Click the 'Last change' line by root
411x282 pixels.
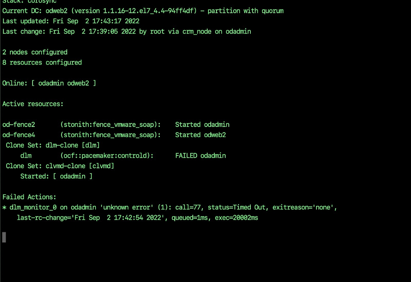tap(126, 32)
